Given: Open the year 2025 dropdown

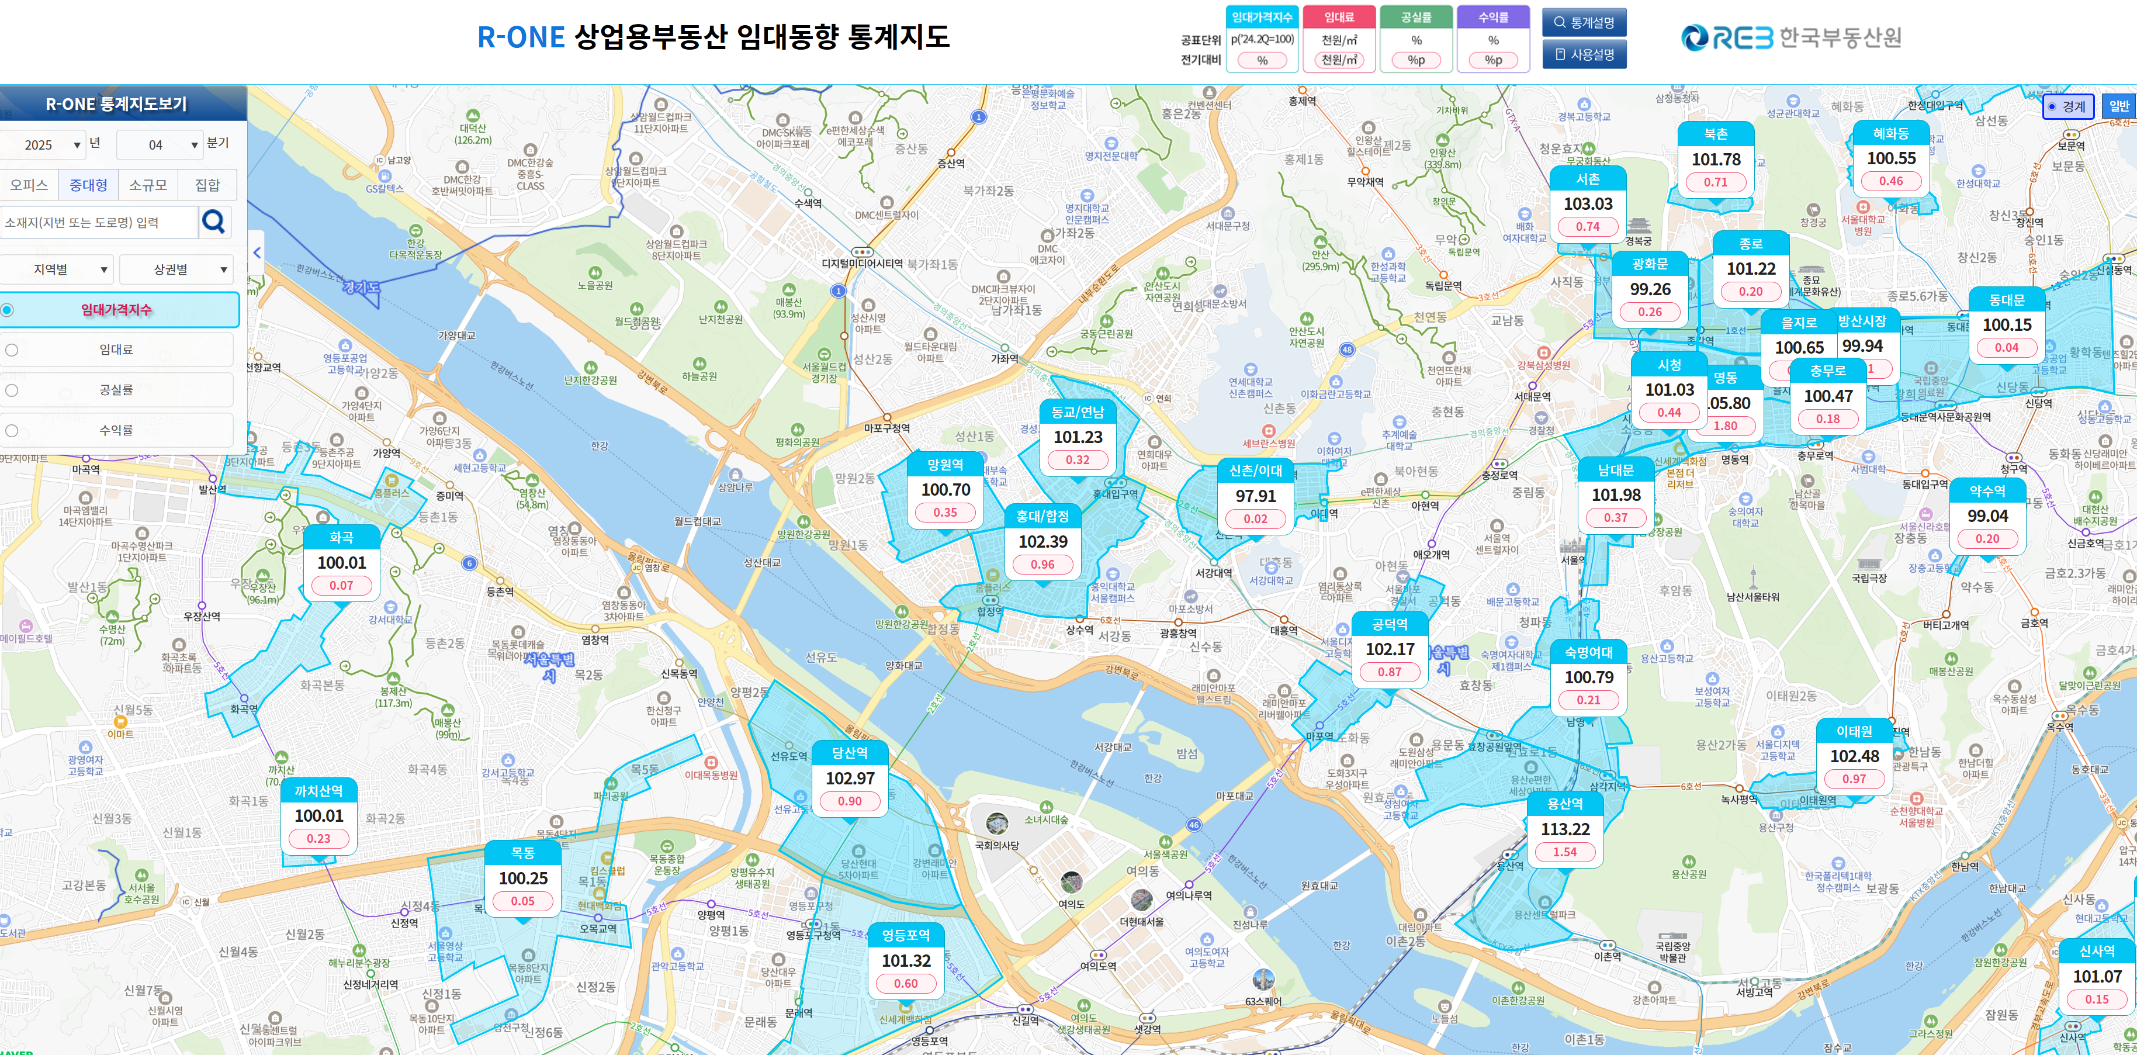Looking at the screenshot, I should tap(43, 144).
